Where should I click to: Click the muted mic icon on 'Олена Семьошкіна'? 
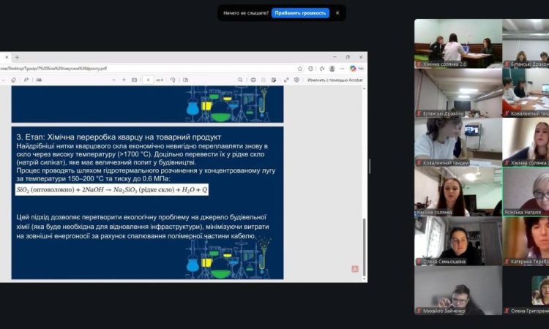[x=419, y=262]
